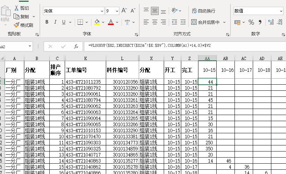Open the underline style dropdown arrow
The image size is (286, 174).
click(70, 22)
